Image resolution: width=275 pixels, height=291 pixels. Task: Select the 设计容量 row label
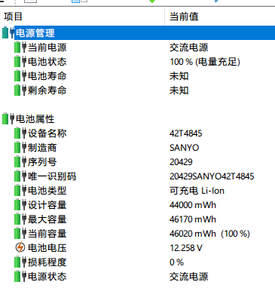click(47, 205)
